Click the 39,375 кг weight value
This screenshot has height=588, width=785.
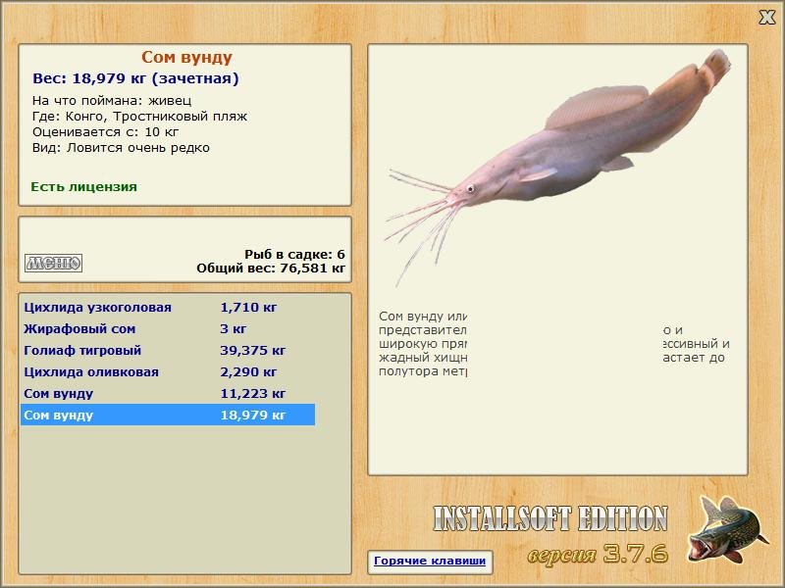coord(253,351)
